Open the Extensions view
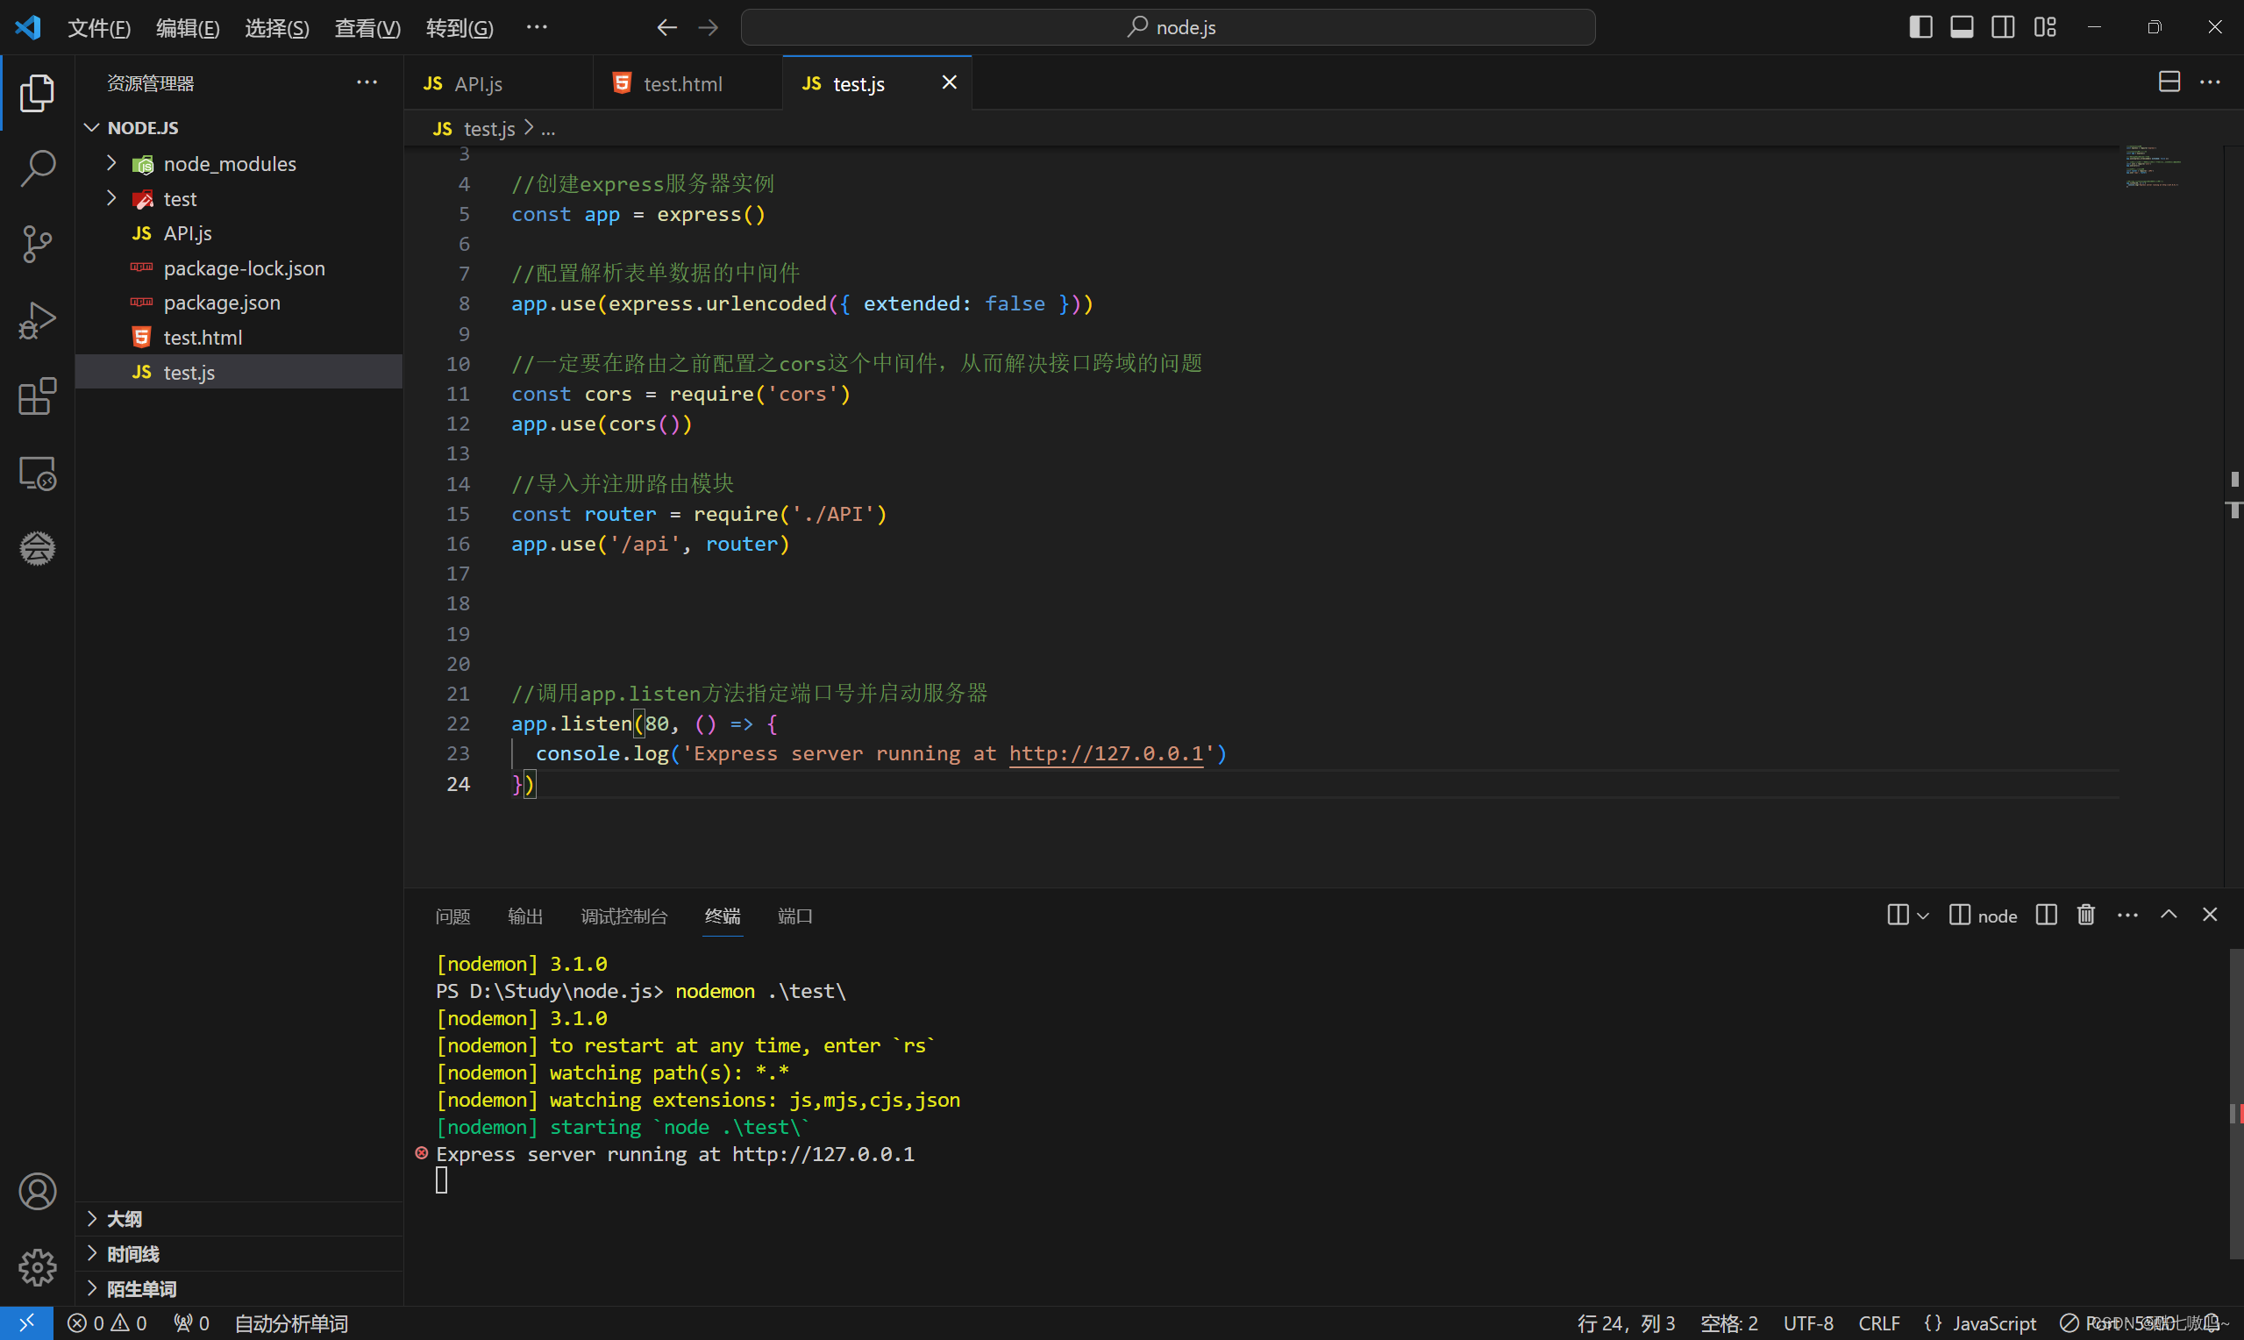Image resolution: width=2244 pixels, height=1340 pixels. [37, 396]
